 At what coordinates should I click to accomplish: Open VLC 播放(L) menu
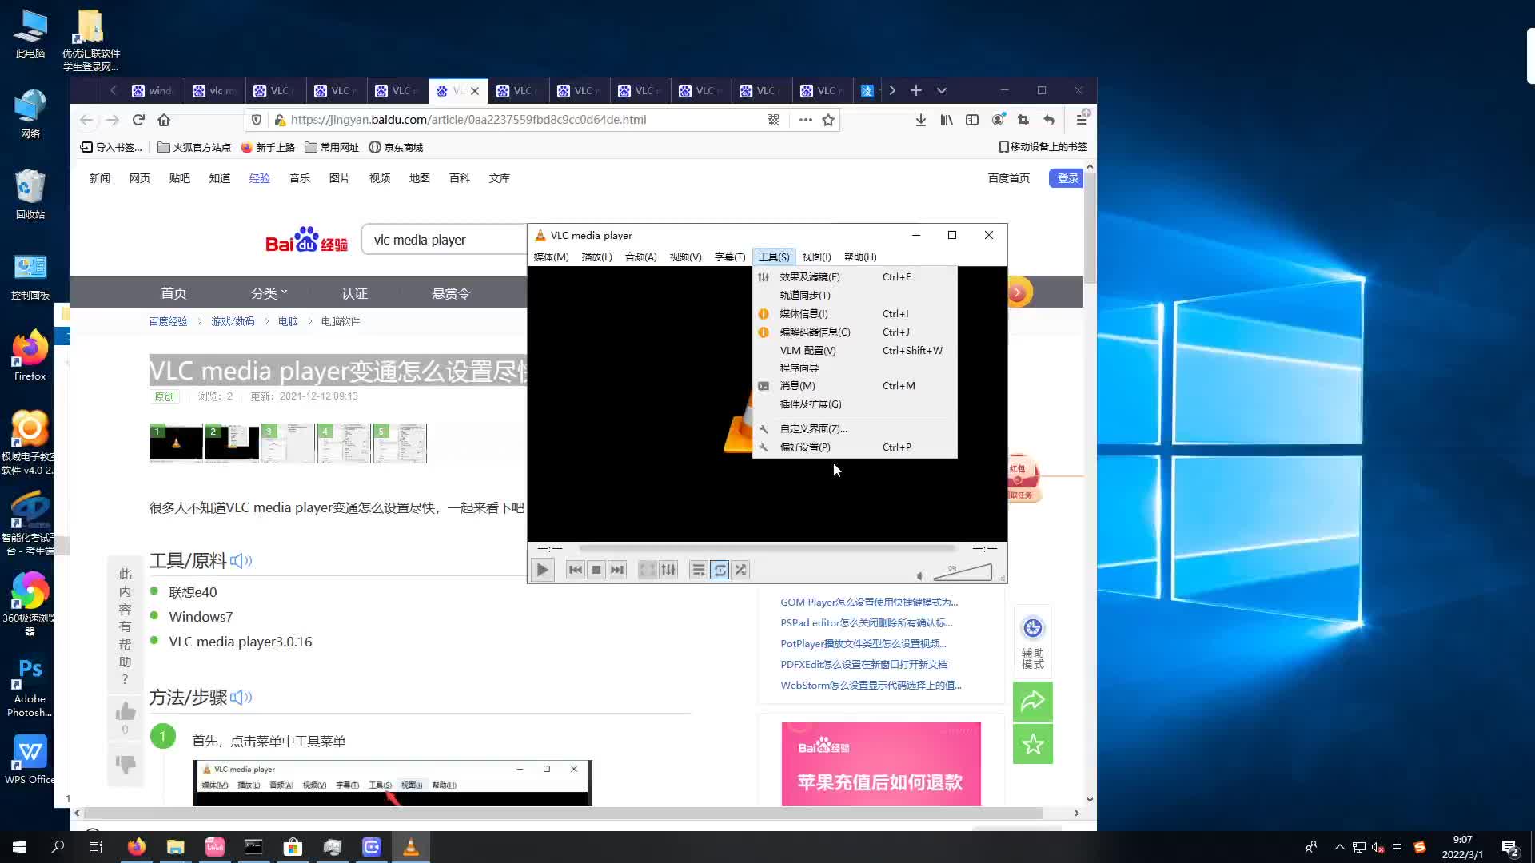point(596,257)
